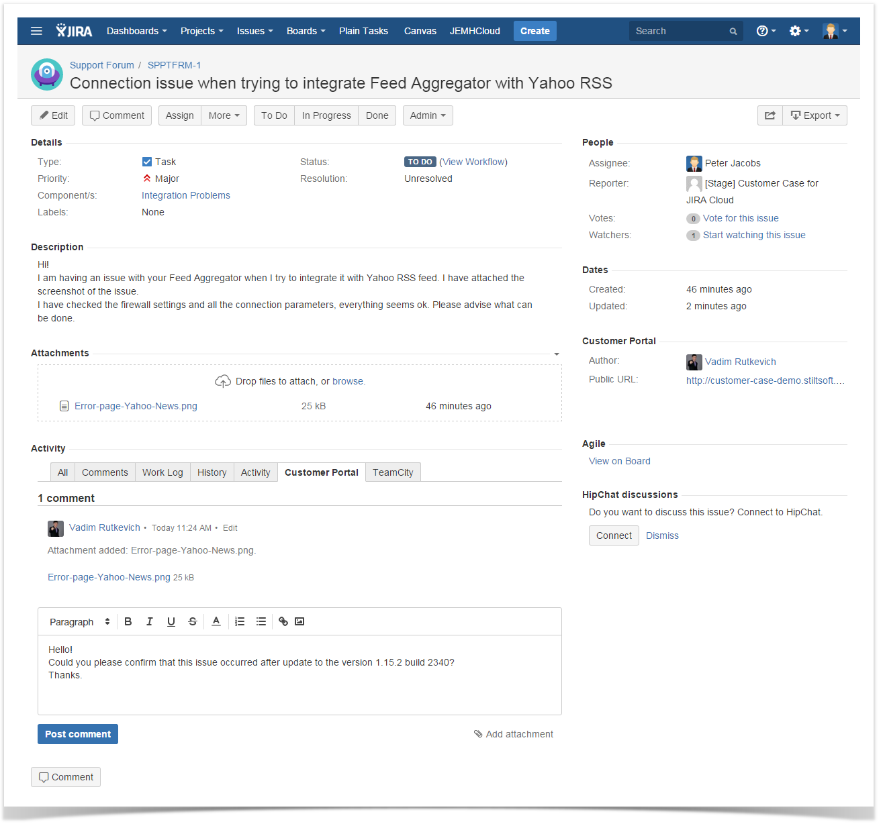Screen dimensions: 883x826
Task: Click the Edit issue button
Action: click(x=53, y=115)
